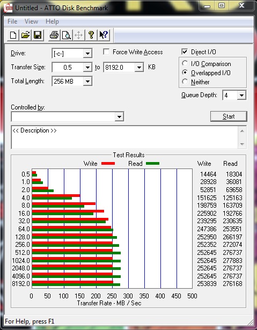Click the New file toolbar icon
257x330 pixels.
pyautogui.click(x=13, y=35)
